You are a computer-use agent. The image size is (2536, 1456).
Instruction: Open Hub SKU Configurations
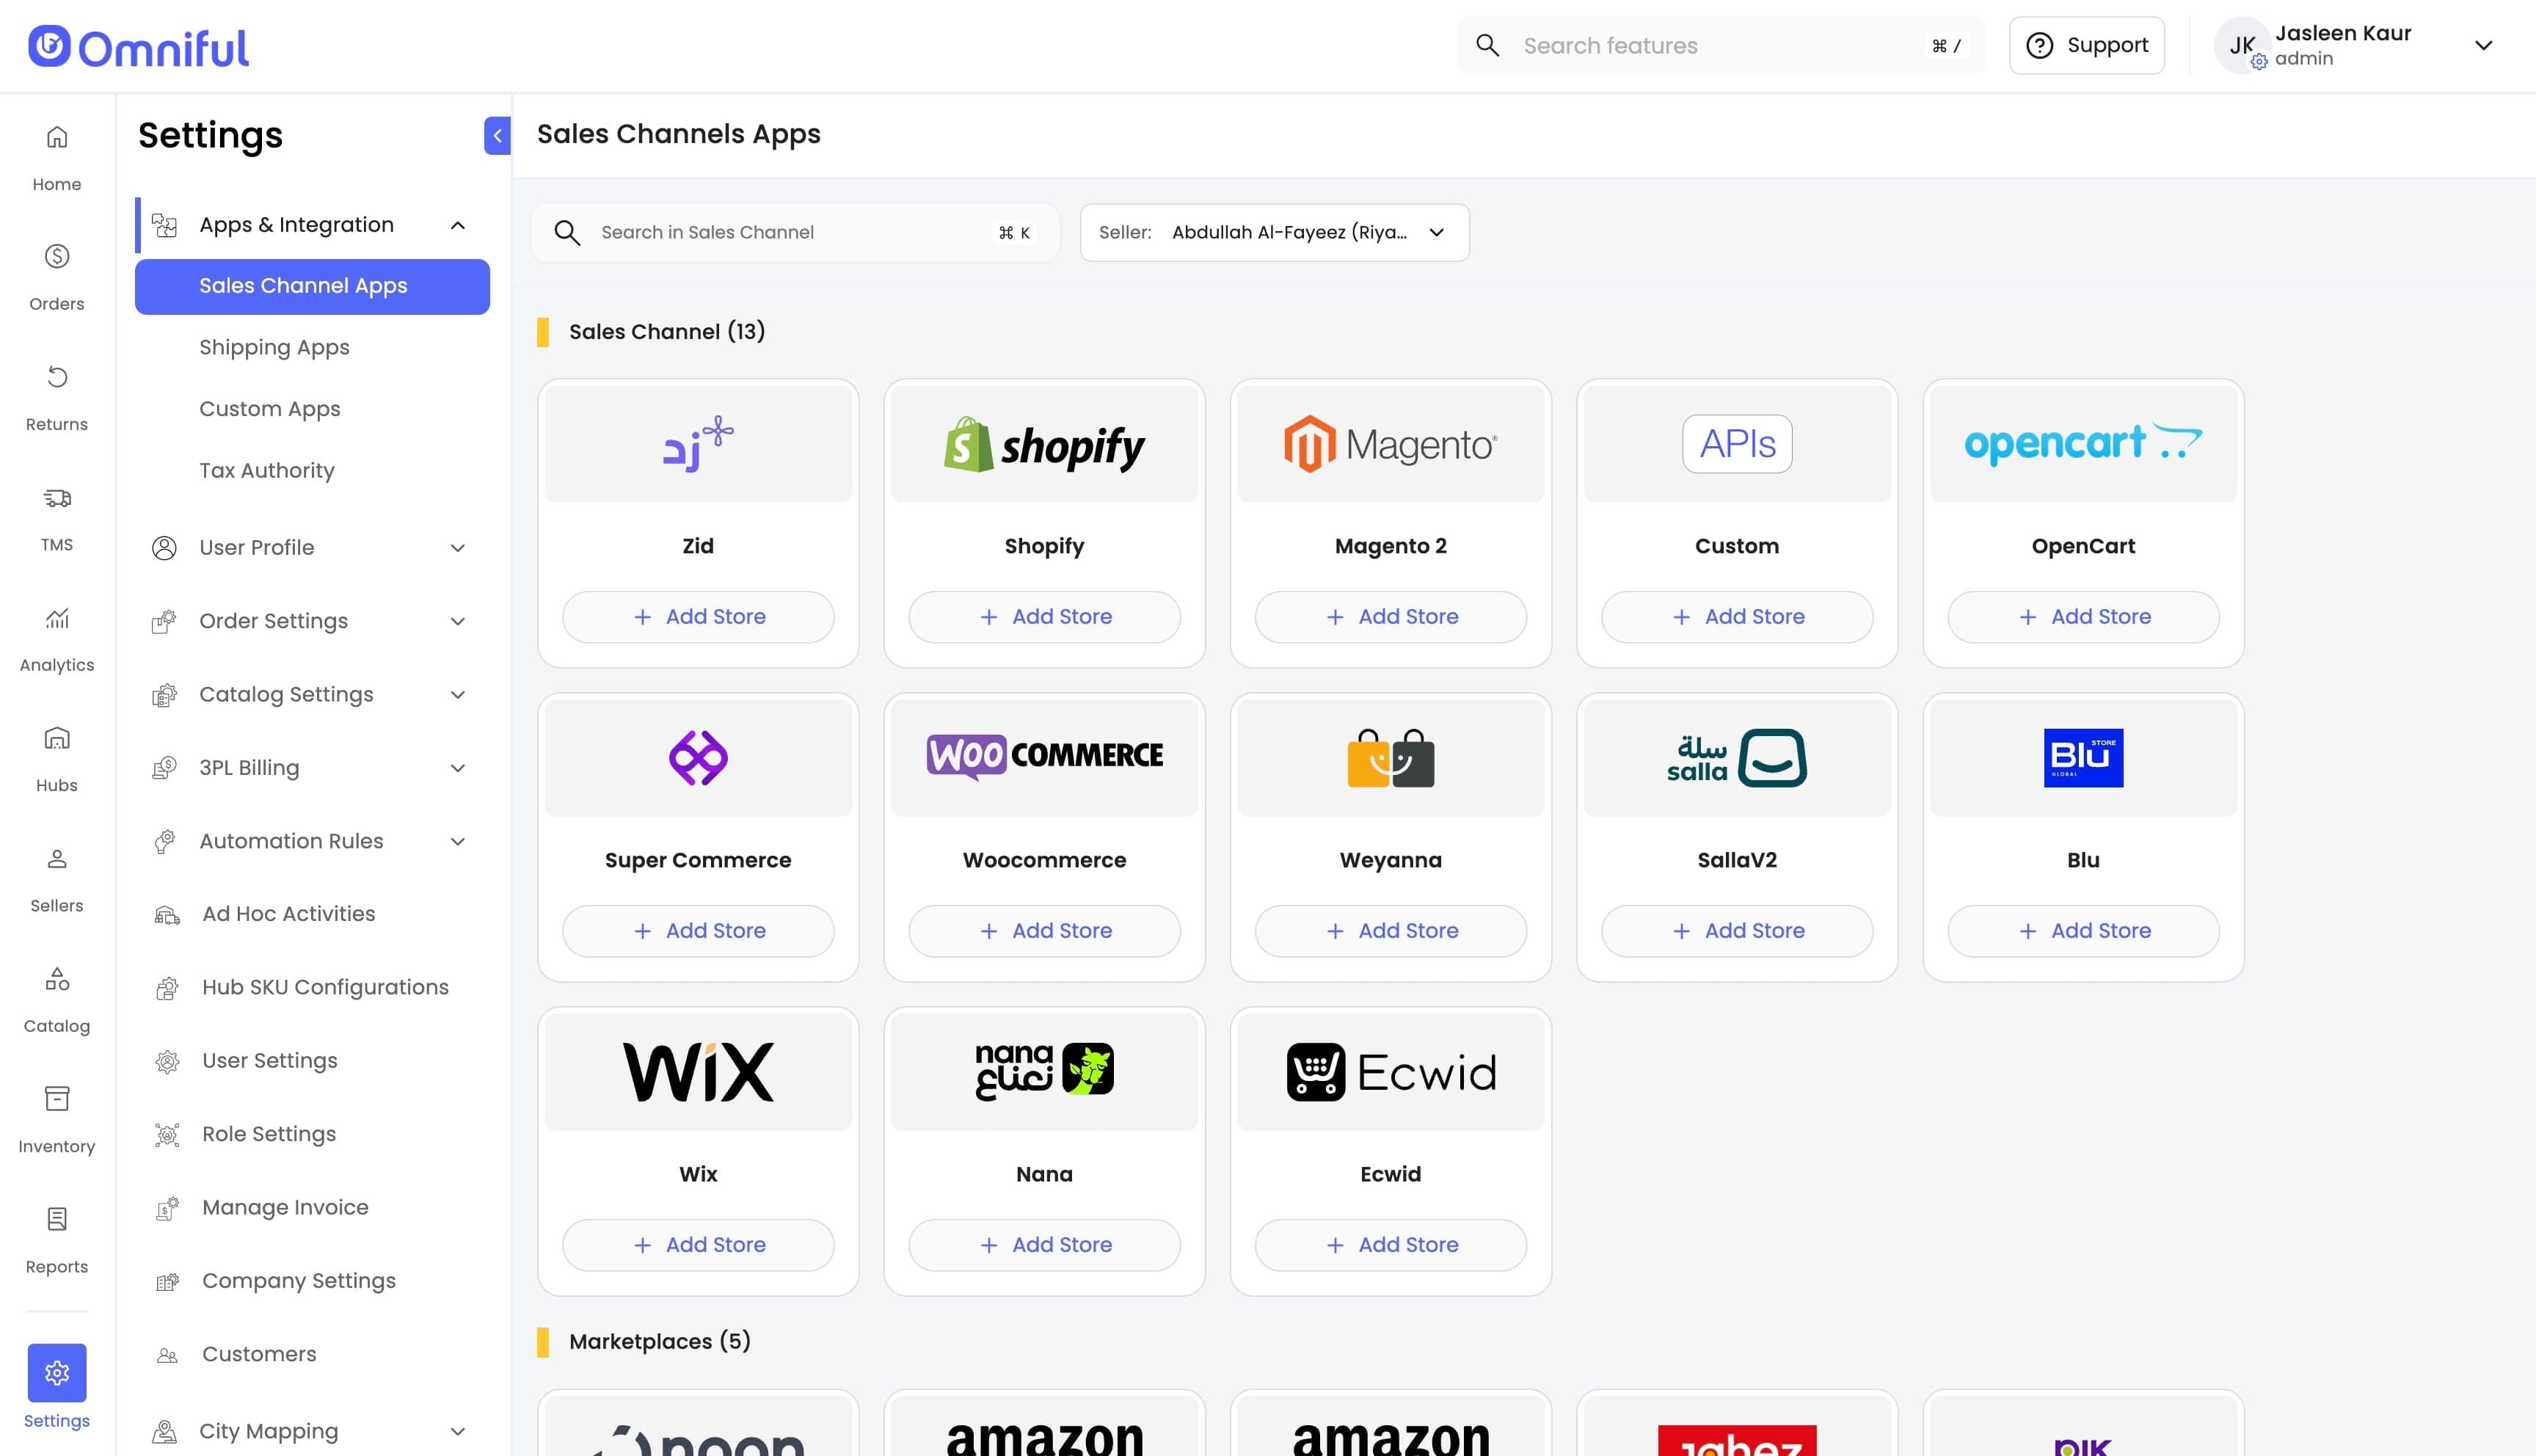point(325,987)
